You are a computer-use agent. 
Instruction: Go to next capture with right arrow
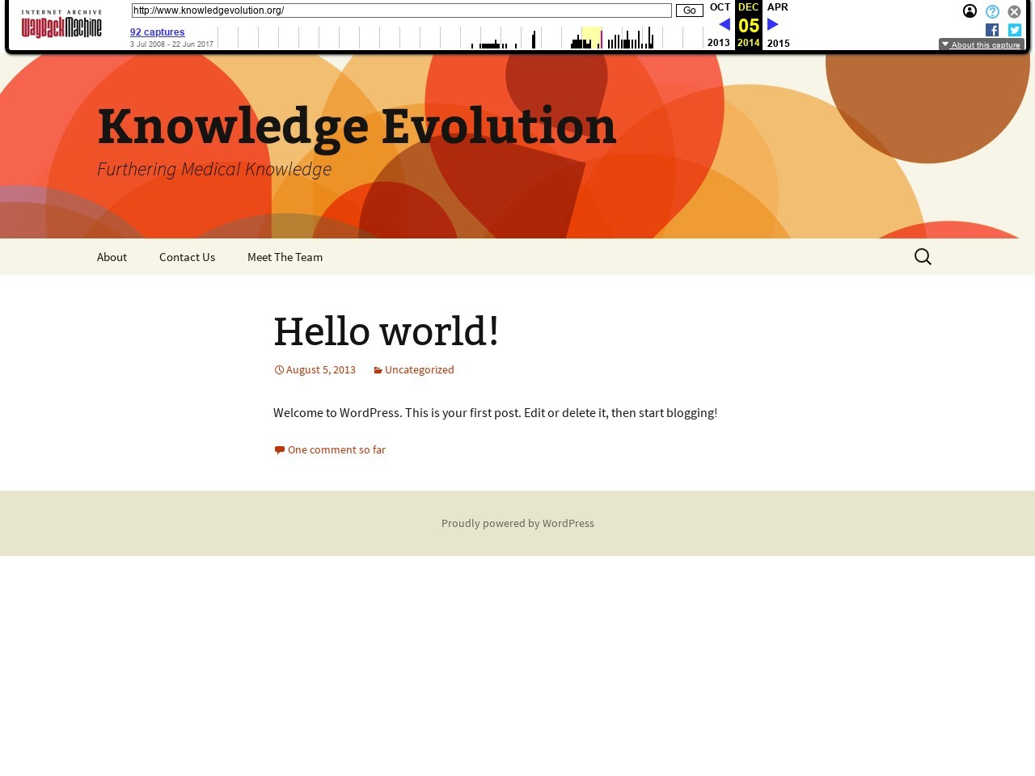tap(772, 25)
